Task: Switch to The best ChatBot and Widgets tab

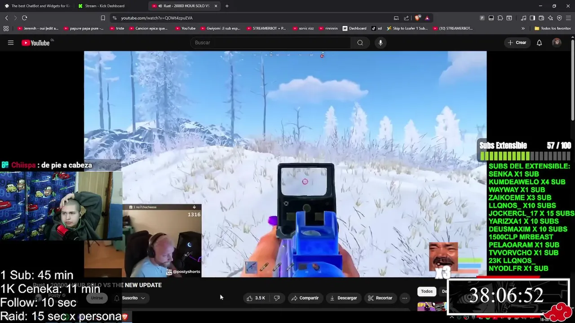Action: point(37,6)
